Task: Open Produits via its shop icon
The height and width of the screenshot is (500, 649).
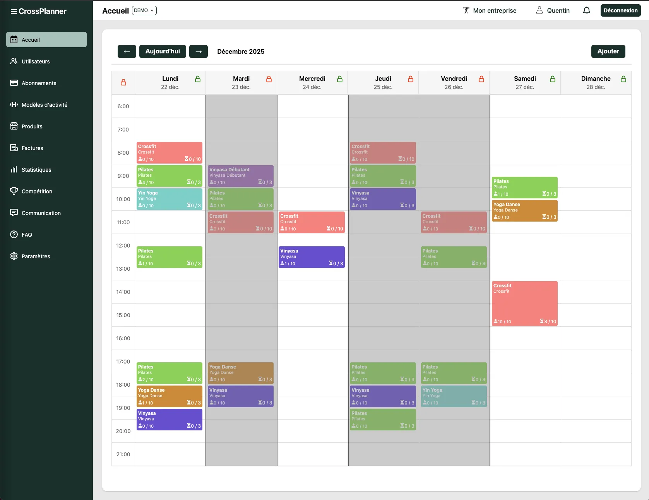Action: tap(14, 126)
